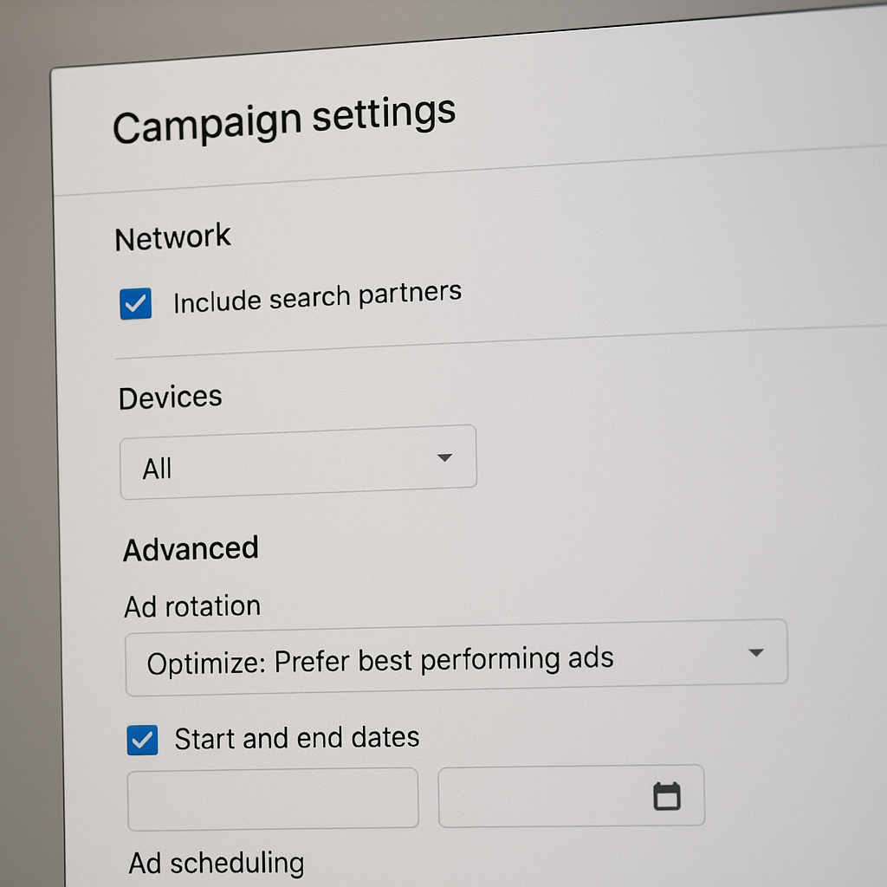The image size is (887, 887).
Task: Click the Ad rotation dropdown arrow
Action: click(755, 652)
